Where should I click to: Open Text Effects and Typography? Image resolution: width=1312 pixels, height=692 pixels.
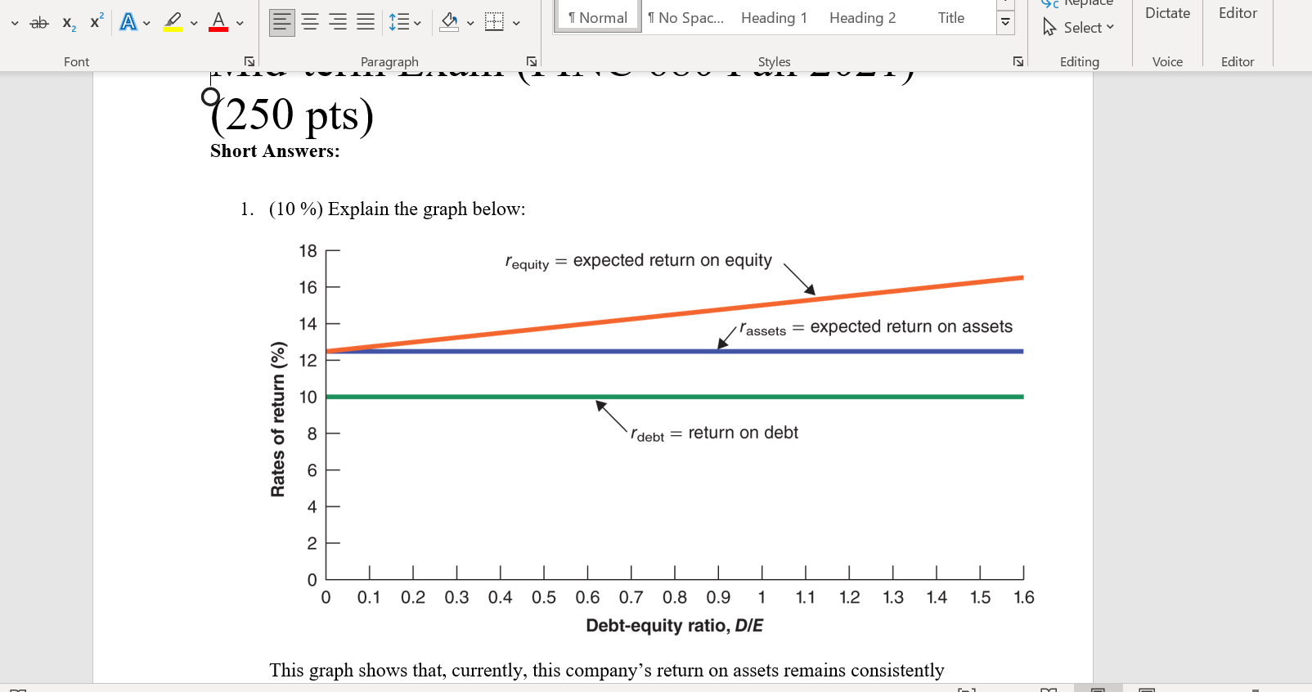[x=128, y=22]
